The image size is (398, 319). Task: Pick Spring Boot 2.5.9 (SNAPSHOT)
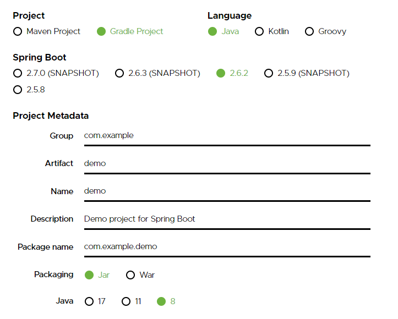coord(269,73)
